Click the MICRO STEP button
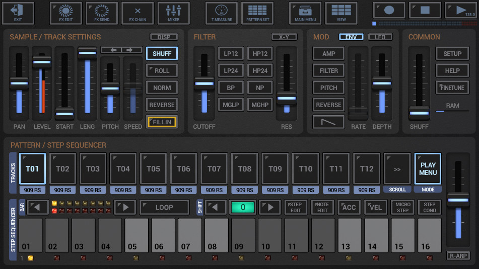The width and height of the screenshot is (479, 269). [x=402, y=207]
